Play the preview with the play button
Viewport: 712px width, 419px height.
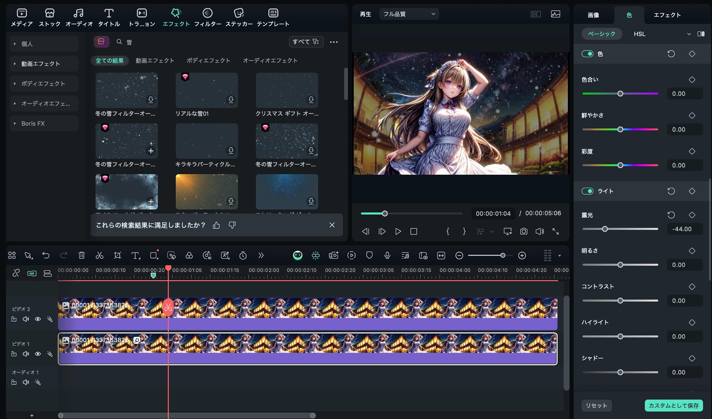(398, 231)
